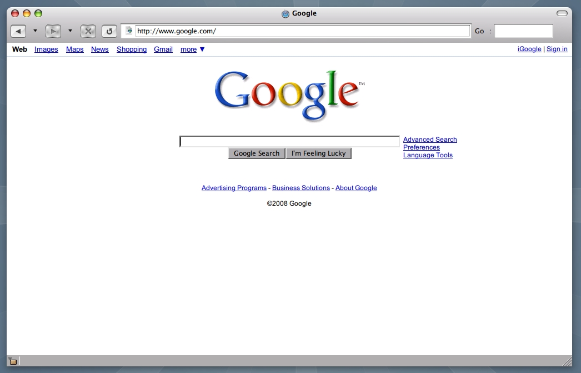581x373 pixels.
Task: Click the page favicon in the address bar
Action: click(x=128, y=31)
